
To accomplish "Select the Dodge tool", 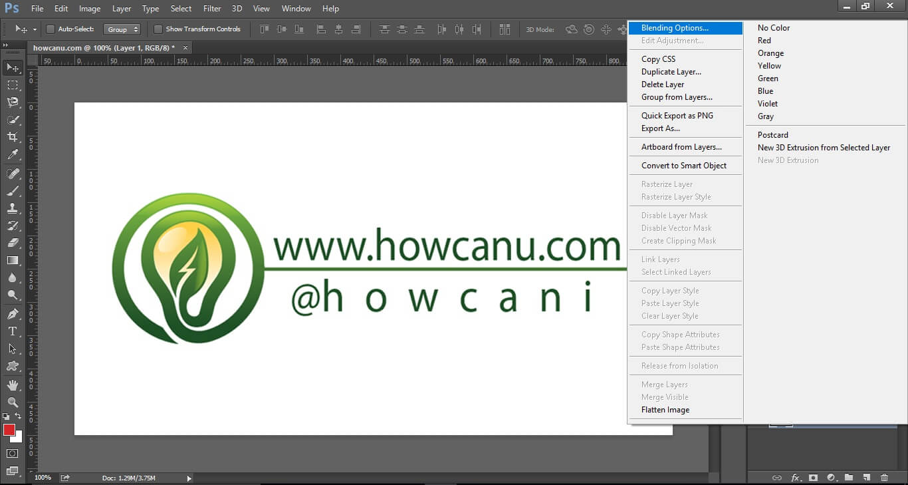I will [13, 295].
